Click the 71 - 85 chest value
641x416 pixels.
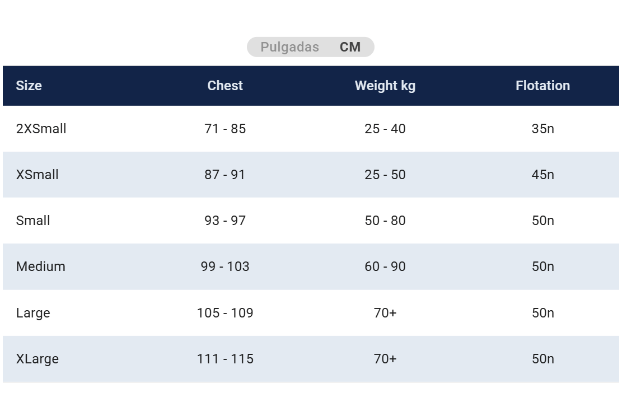[x=225, y=129]
